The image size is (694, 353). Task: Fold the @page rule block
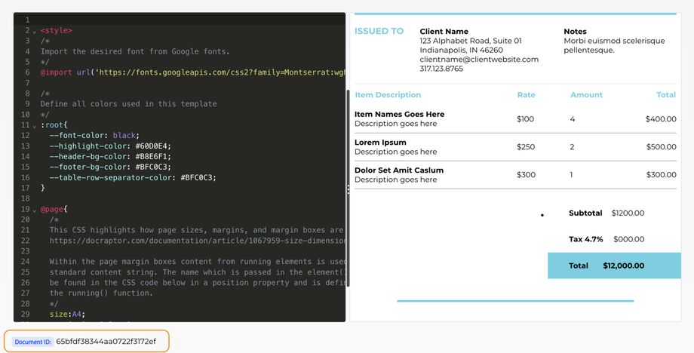[35, 210]
